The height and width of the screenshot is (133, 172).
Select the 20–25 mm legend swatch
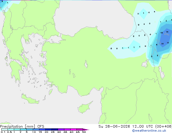click(49, 129)
